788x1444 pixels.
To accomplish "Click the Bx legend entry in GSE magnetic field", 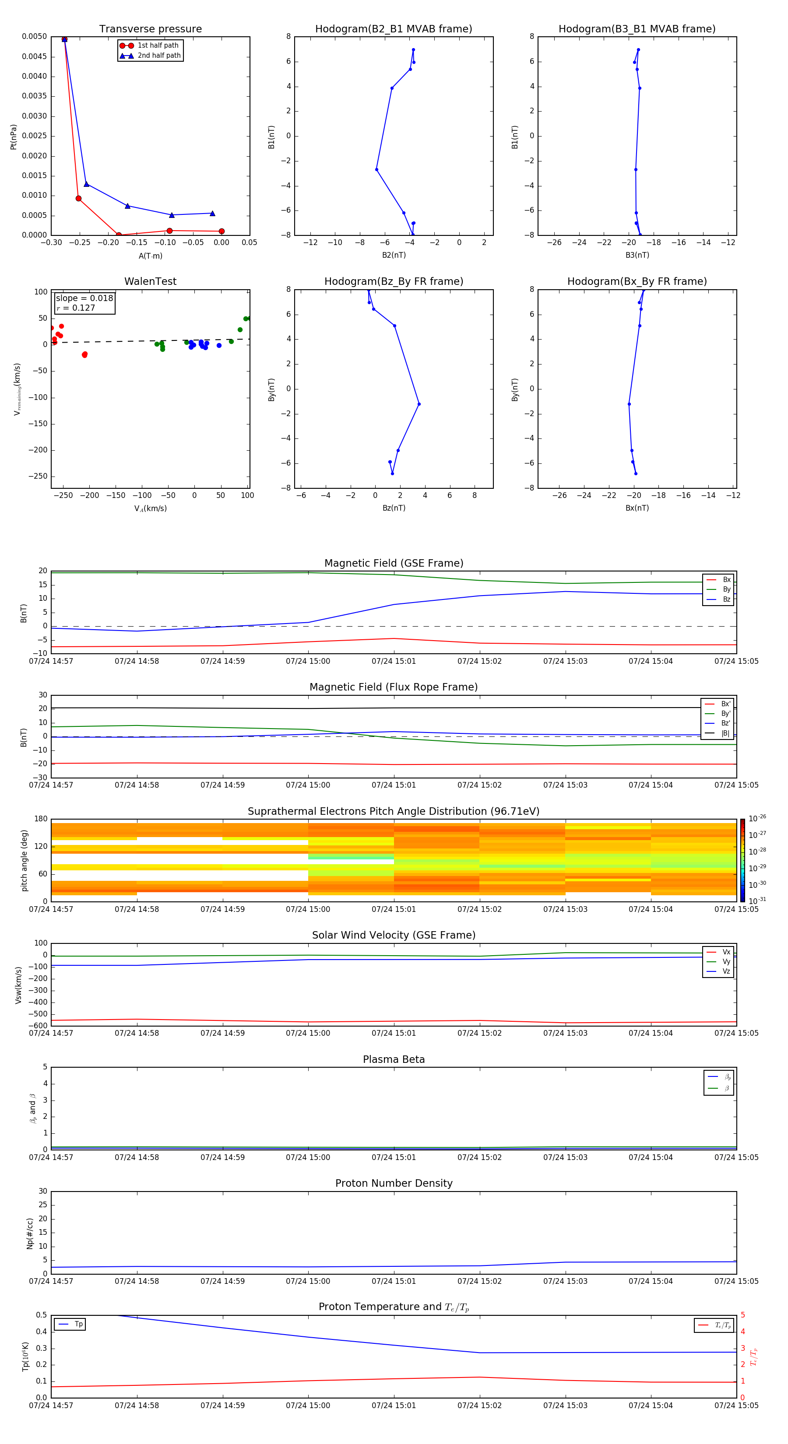I will (x=718, y=580).
